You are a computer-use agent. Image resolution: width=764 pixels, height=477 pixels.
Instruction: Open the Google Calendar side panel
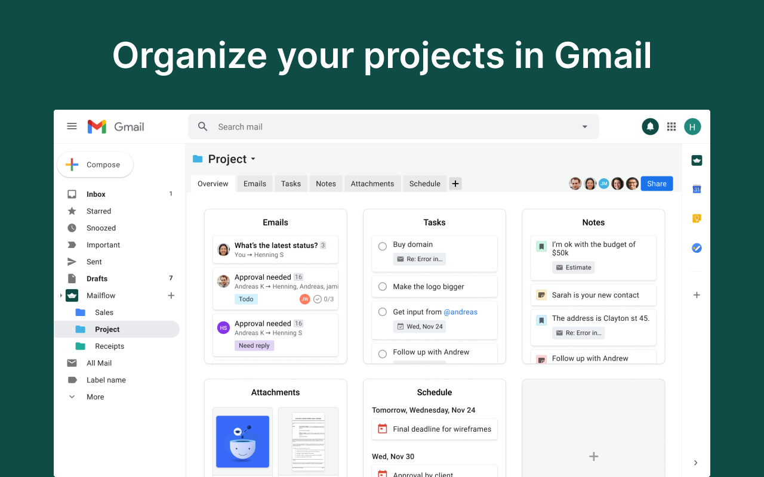click(697, 189)
